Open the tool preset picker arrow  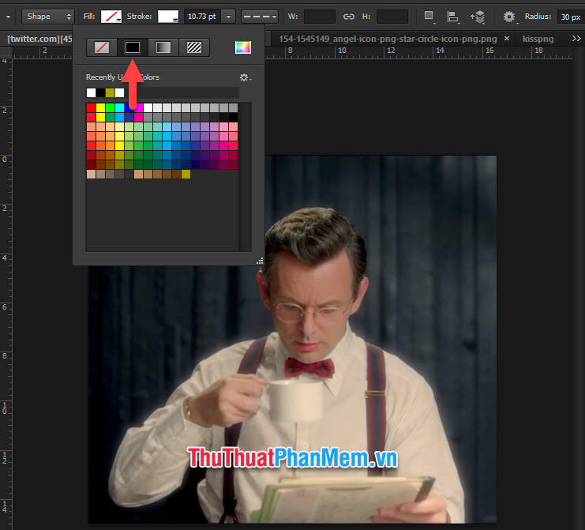[8, 17]
